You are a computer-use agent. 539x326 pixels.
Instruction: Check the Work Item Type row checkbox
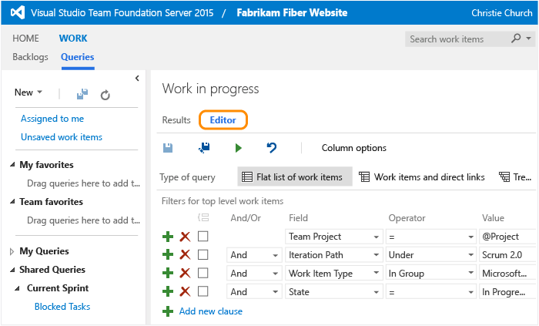[203, 274]
